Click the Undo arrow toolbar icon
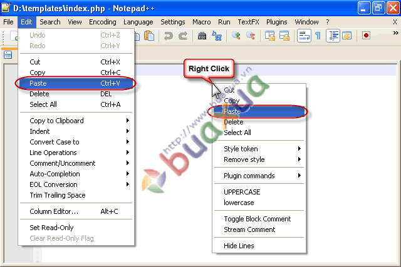 (x=169, y=36)
